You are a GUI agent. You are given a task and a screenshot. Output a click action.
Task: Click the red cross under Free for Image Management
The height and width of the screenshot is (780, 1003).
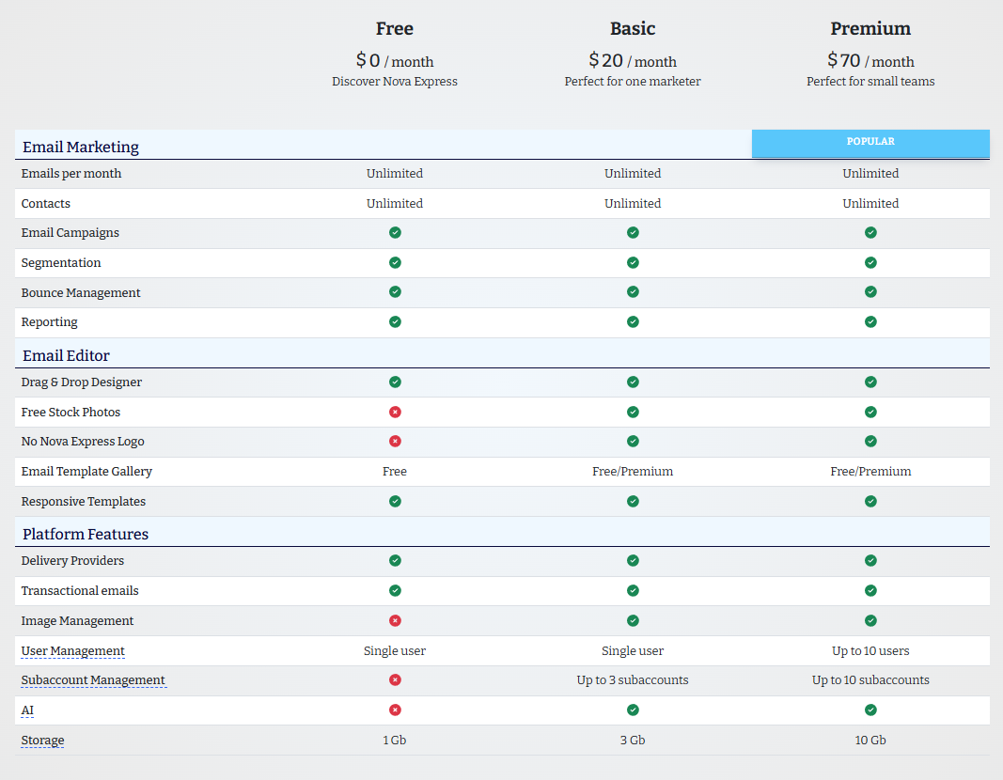pos(395,620)
